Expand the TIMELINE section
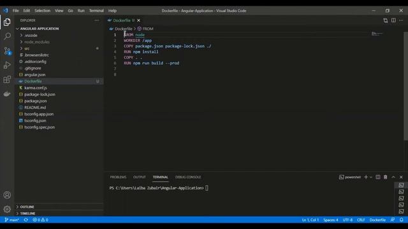 coord(27,214)
